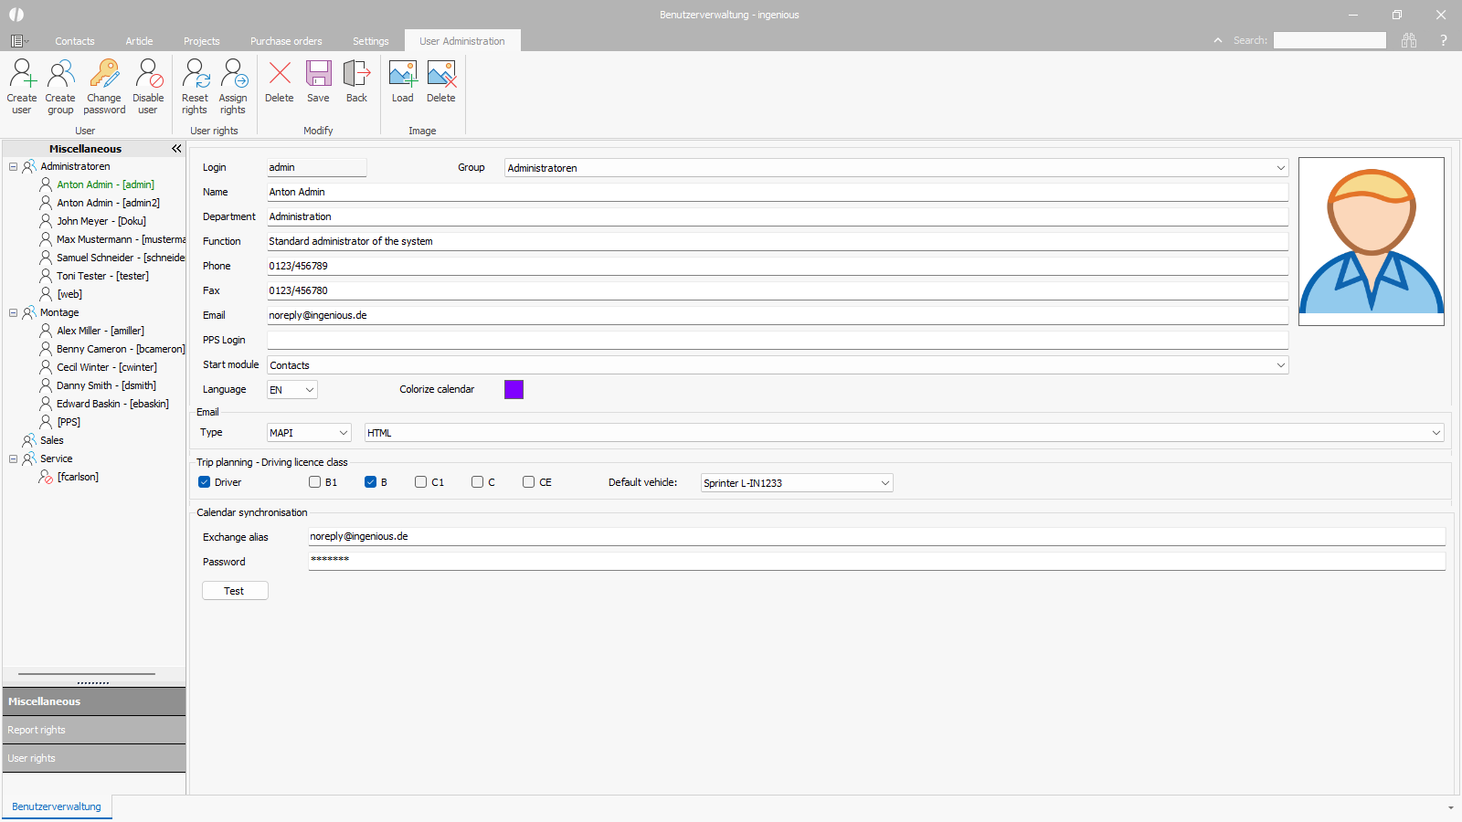
Task: Open the Settings tab
Action: (370, 41)
